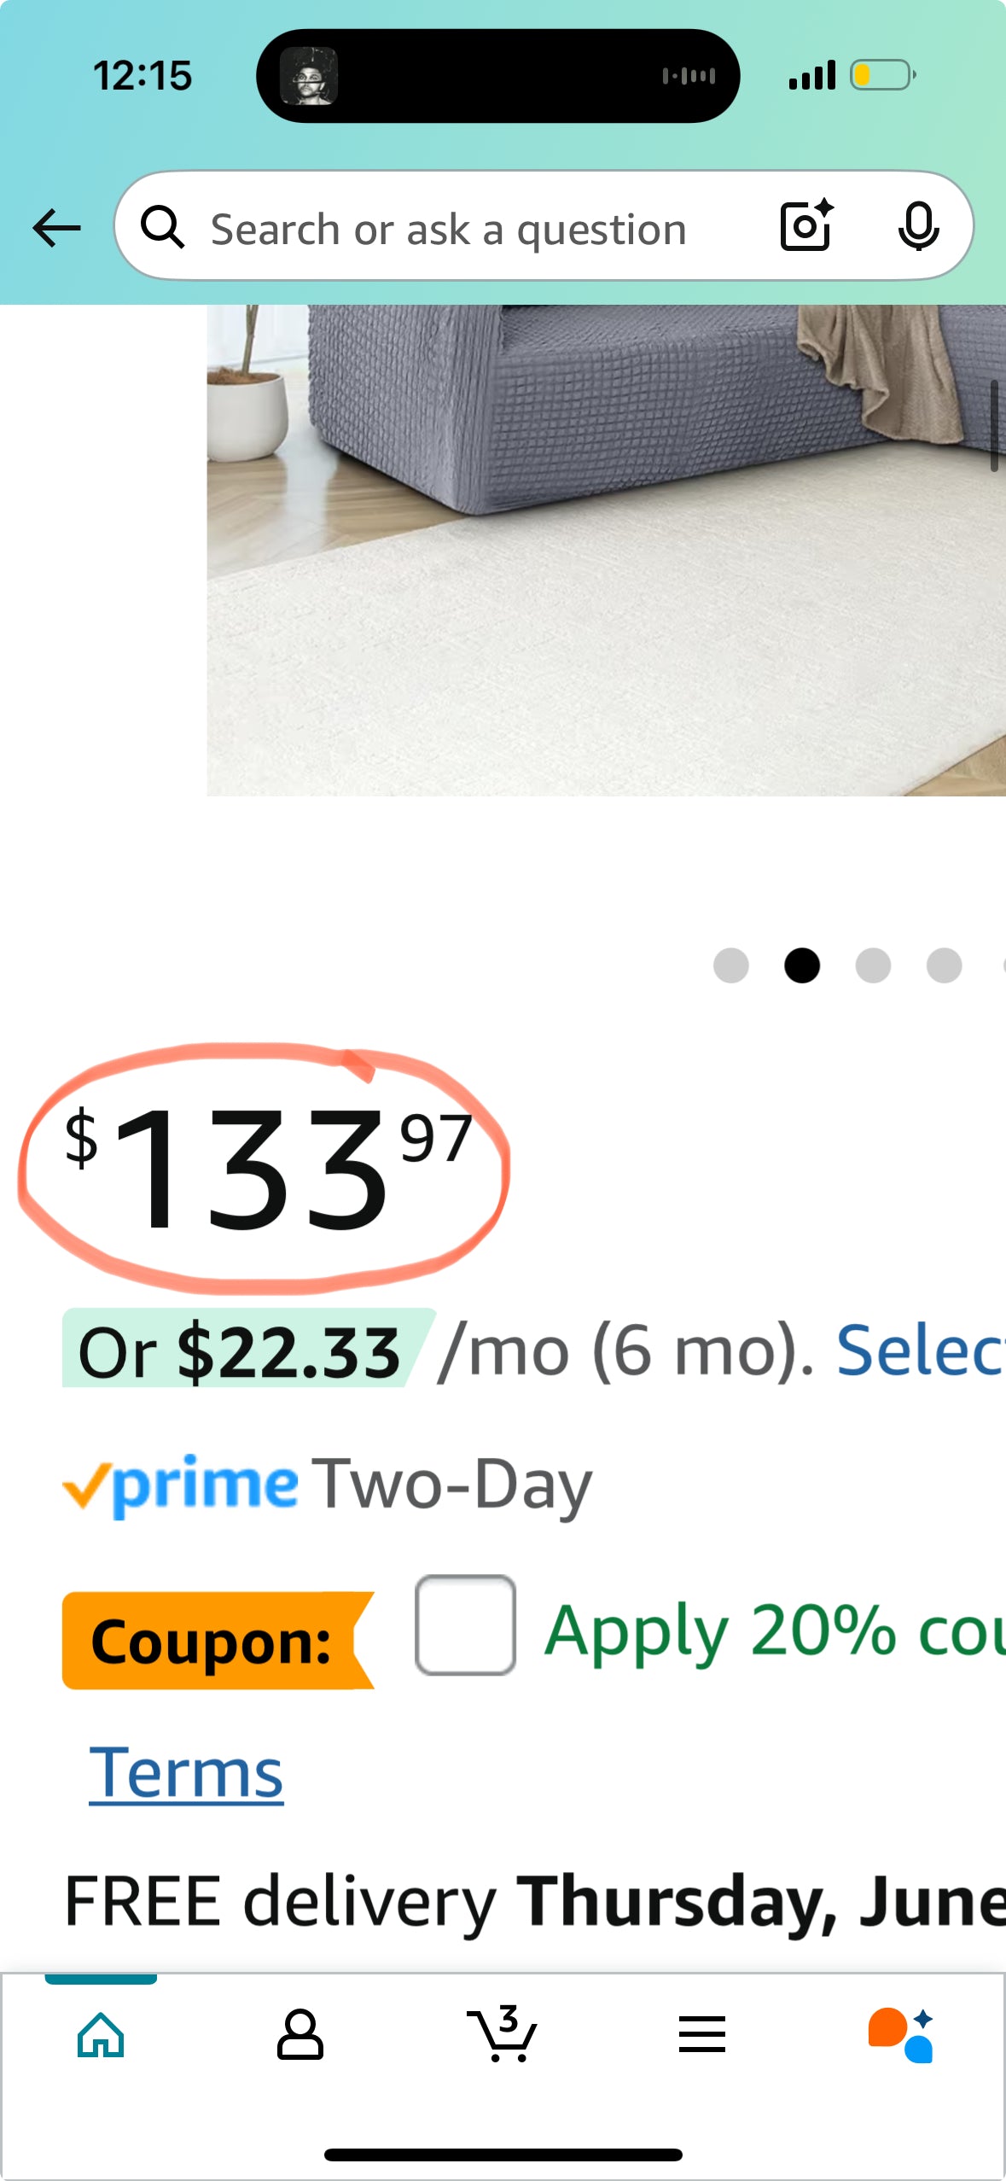Screen dimensions: 1006x2181
Task: Open camera lens visual search
Action: 806,226
